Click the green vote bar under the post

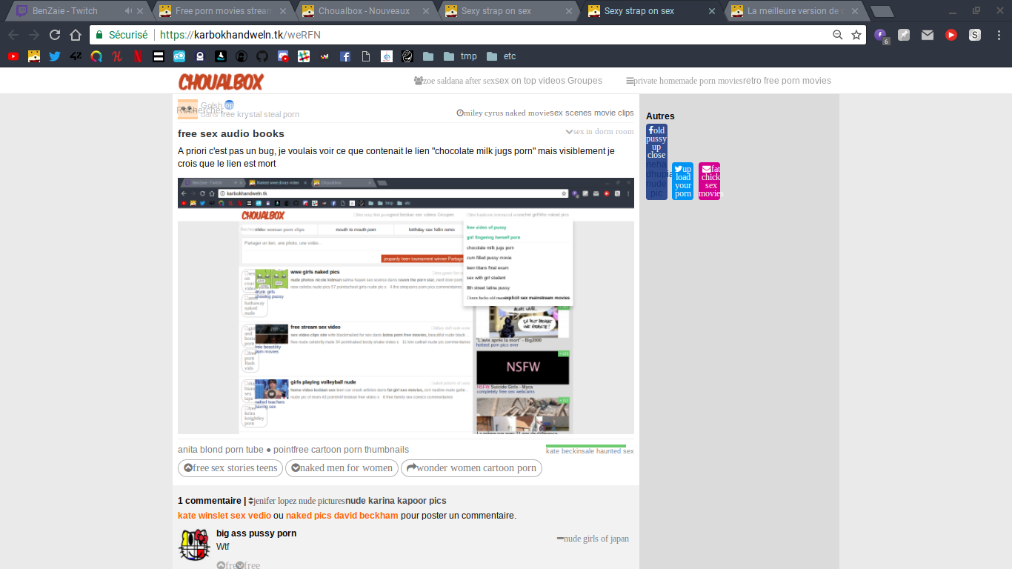pos(585,446)
